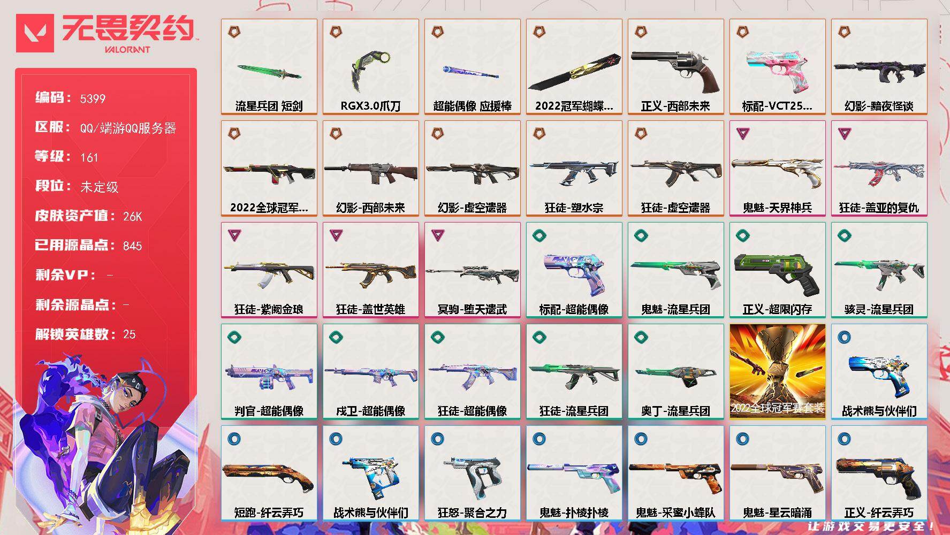Click the Valorant logo icon
The height and width of the screenshot is (535, 950).
(x=35, y=33)
